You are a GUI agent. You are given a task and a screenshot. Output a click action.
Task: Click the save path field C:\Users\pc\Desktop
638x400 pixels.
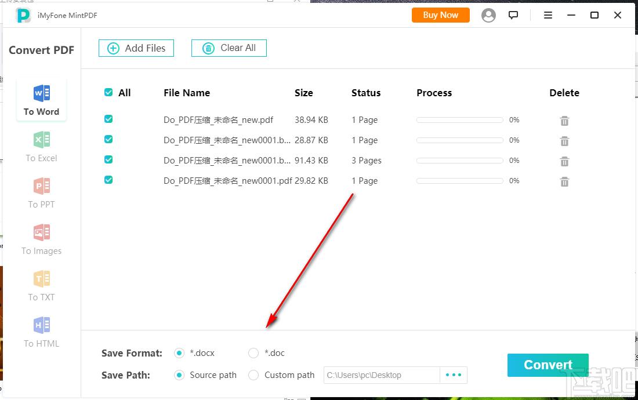coord(382,375)
